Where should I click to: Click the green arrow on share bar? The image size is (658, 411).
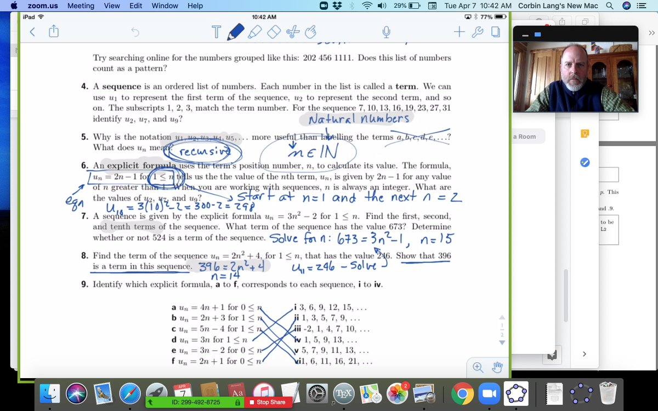pos(151,402)
